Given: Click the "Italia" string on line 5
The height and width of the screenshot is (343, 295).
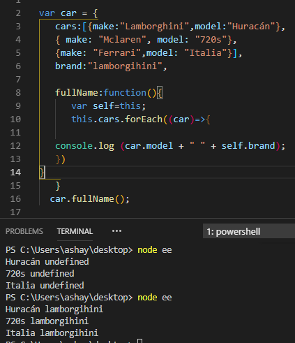Looking at the screenshot, I should [x=206, y=53].
